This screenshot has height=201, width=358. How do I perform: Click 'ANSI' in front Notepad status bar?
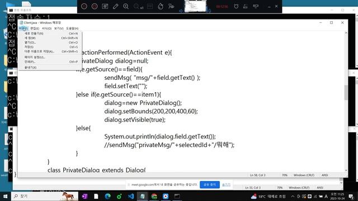coord(325,175)
